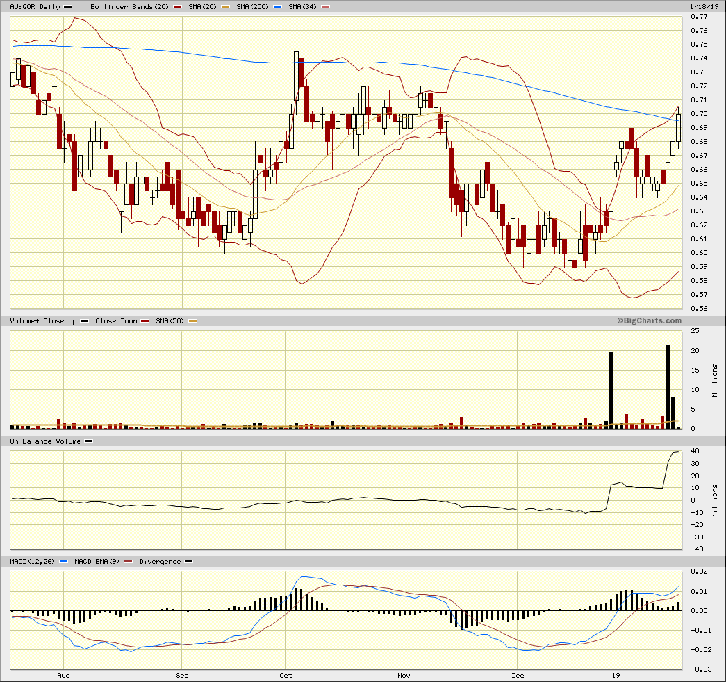Select the blue swatch after SMA(200)

277,6
